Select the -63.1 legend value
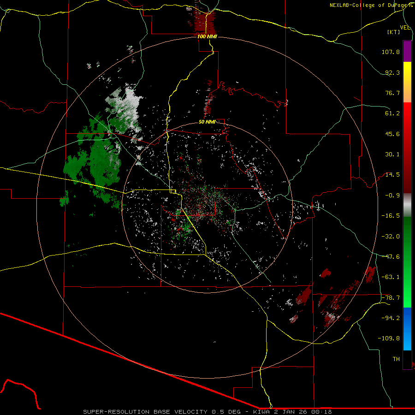The image size is (415, 415). (391, 277)
